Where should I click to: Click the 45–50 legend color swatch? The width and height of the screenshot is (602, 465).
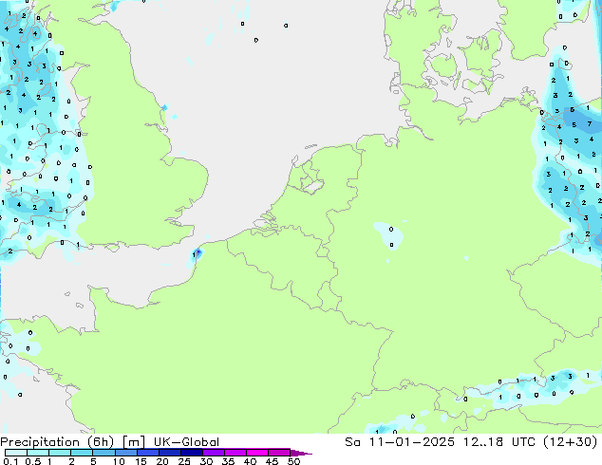pyautogui.click(x=279, y=453)
